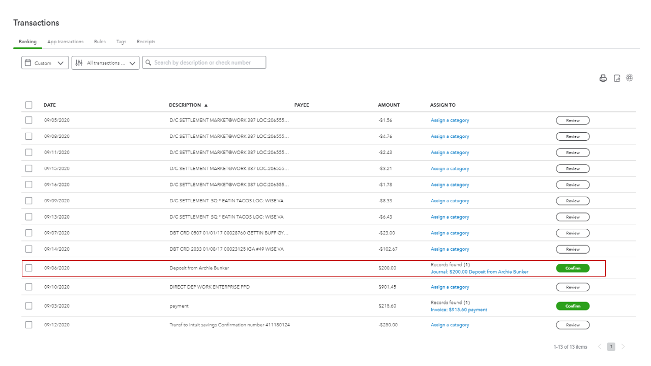Click the previous page arrow in pagination
This screenshot has width=651, height=366.
tap(600, 346)
